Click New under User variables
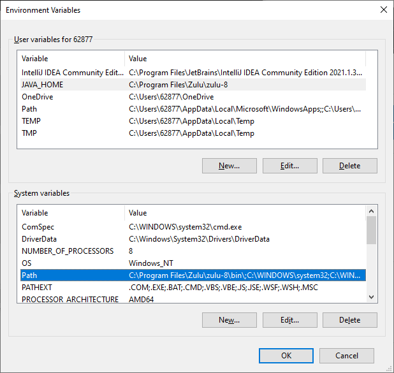 pyautogui.click(x=229, y=166)
